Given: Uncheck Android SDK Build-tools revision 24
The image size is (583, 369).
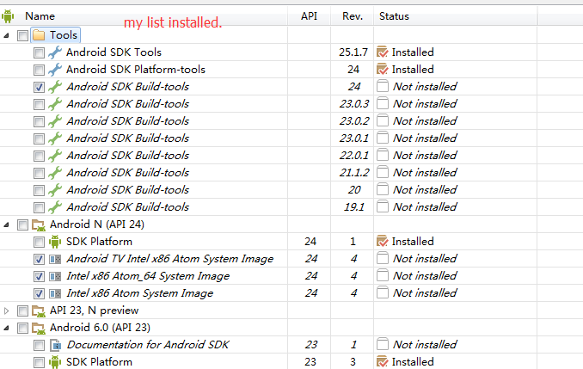Looking at the screenshot, I should [39, 87].
